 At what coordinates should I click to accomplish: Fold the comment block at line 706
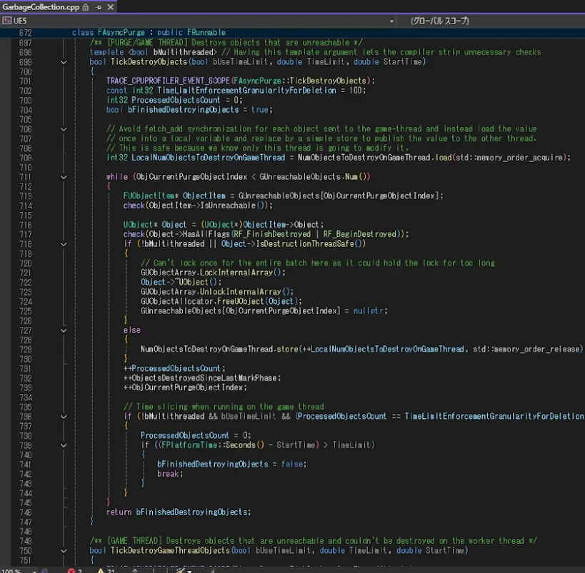pos(64,128)
